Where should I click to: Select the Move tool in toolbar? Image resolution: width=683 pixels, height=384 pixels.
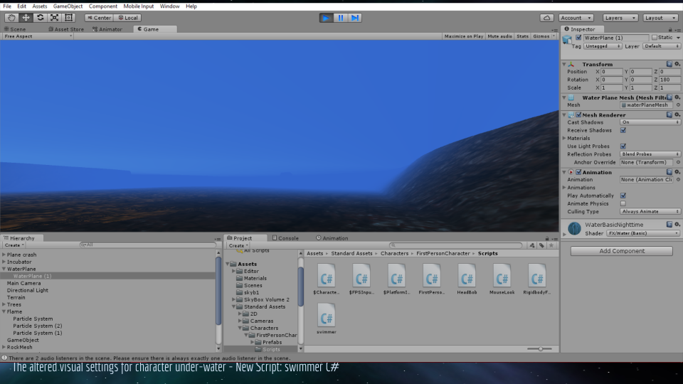(x=26, y=18)
